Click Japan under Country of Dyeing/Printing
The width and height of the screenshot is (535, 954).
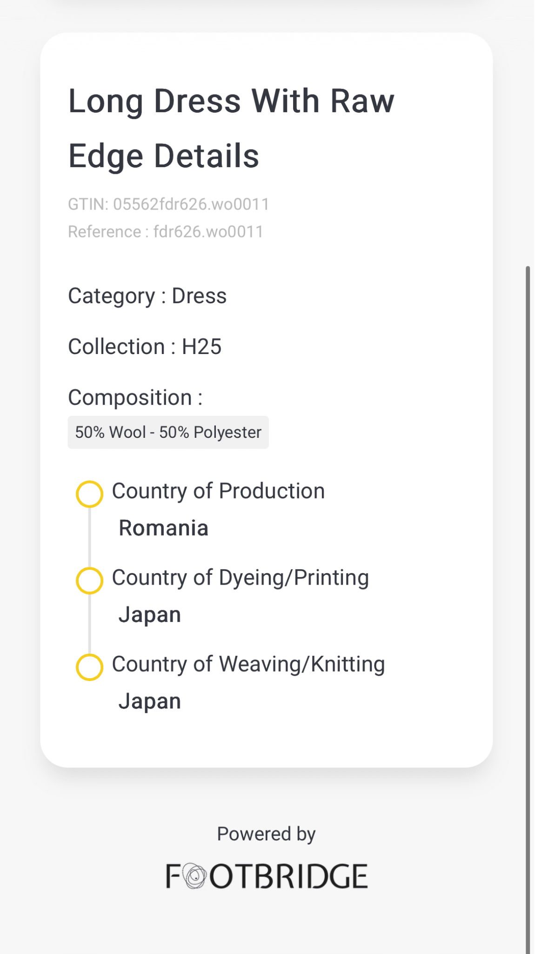(150, 615)
